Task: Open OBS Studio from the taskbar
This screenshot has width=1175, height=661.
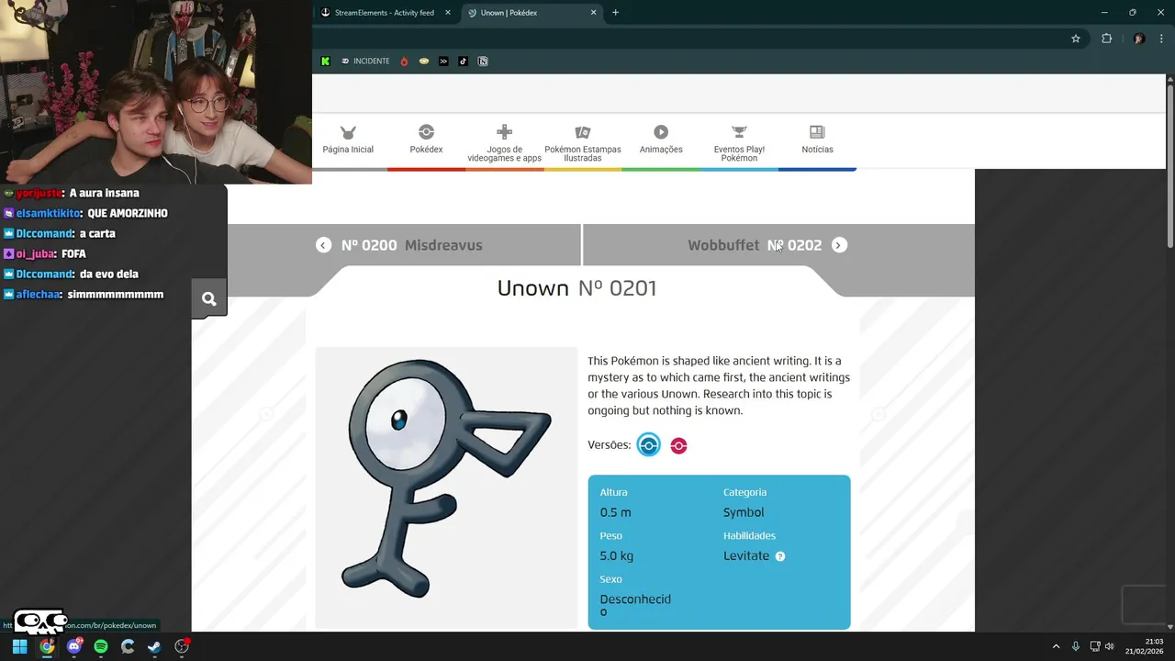Action: (182, 646)
